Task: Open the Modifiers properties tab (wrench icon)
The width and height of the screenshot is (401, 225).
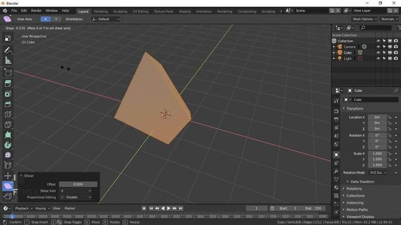Action: 336,171
